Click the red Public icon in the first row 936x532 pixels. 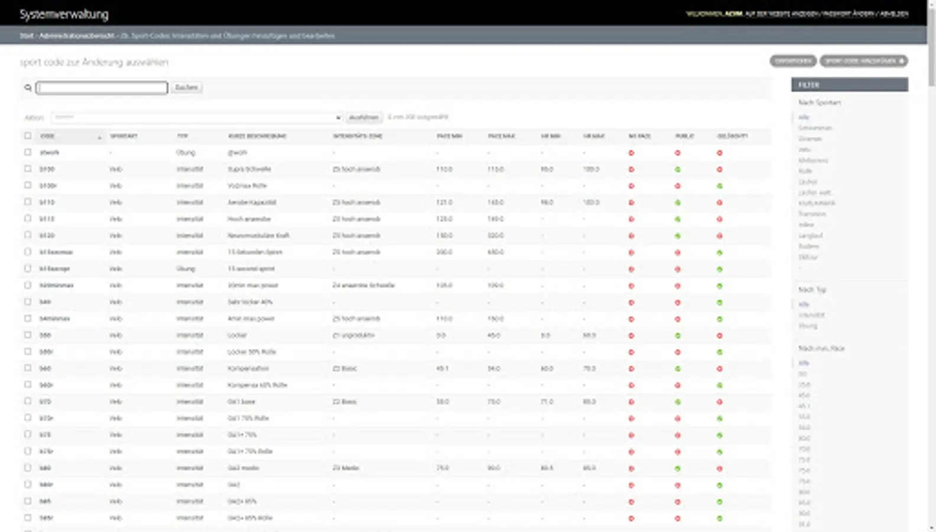[x=678, y=153]
